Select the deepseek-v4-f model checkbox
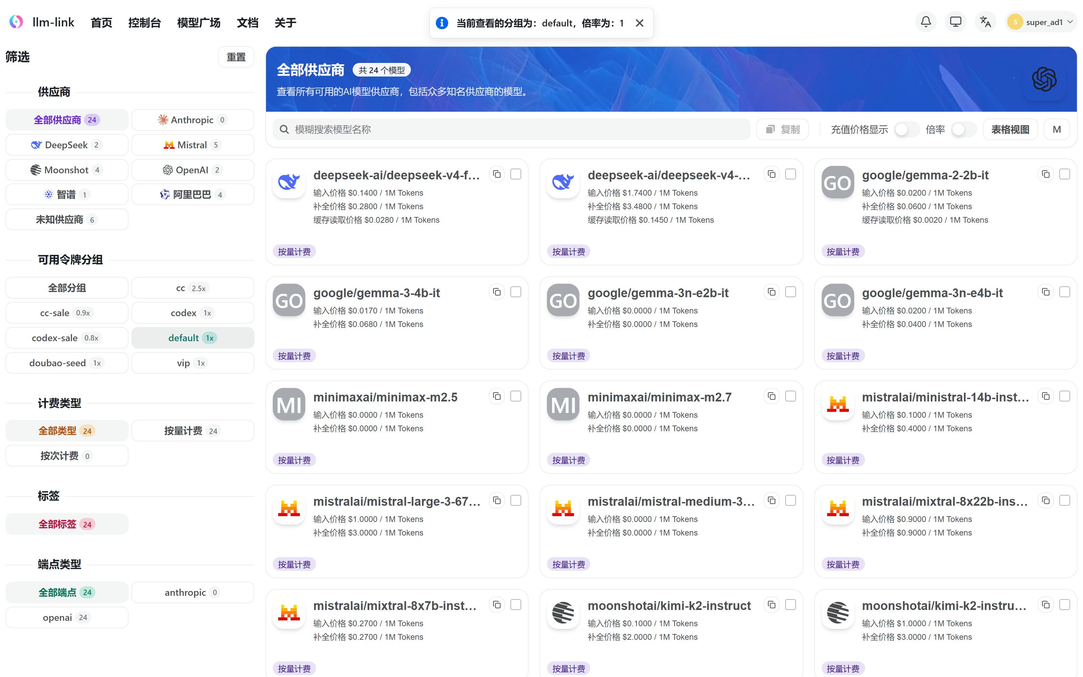1083x677 pixels. point(516,174)
